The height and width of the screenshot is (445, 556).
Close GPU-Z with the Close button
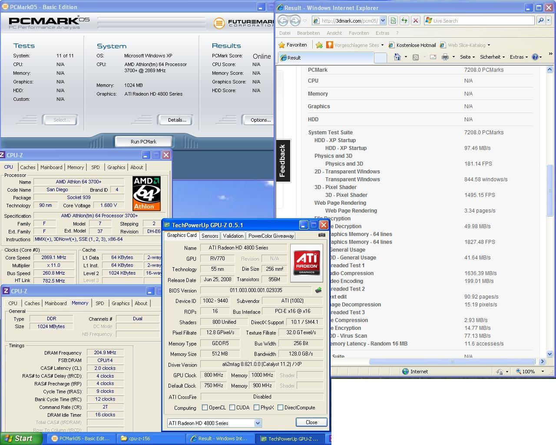pyautogui.click(x=311, y=422)
